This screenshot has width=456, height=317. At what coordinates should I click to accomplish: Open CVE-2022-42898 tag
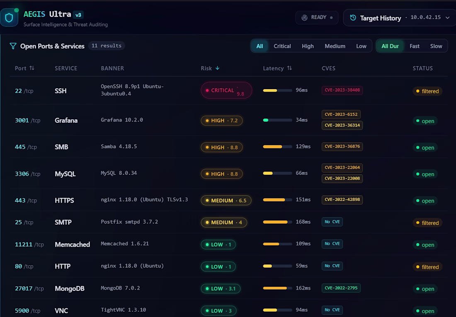pyautogui.click(x=342, y=200)
